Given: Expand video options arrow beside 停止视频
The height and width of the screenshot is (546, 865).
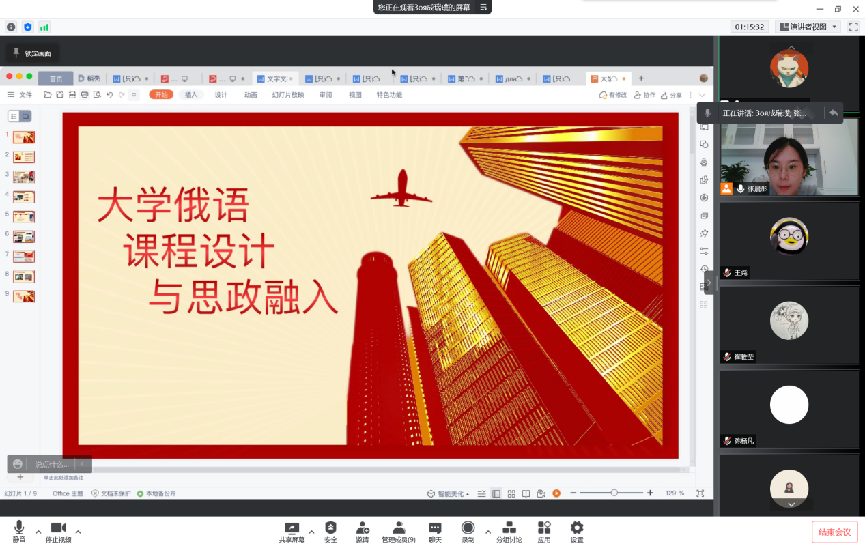Looking at the screenshot, I should pyautogui.click(x=78, y=532).
